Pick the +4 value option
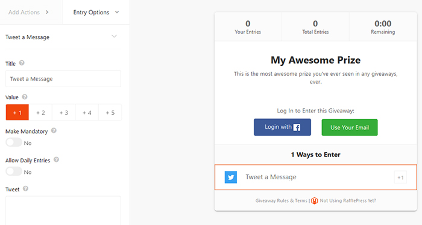Viewport: 422px width, 225px height. [87, 112]
